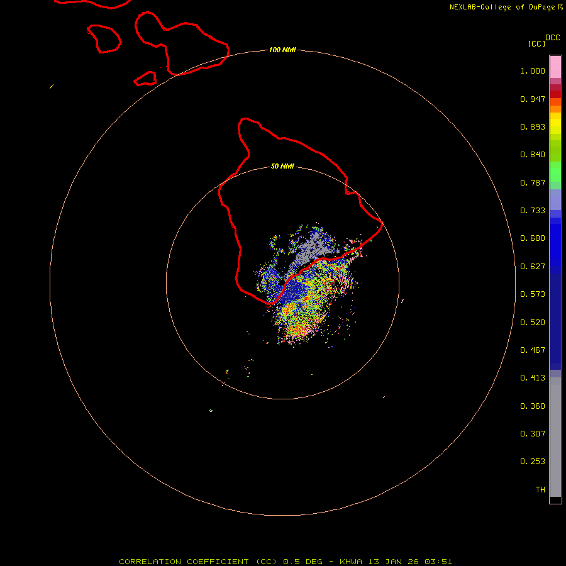Click the Maui island outline
Viewport: 566px width, 566px height.
click(x=182, y=43)
